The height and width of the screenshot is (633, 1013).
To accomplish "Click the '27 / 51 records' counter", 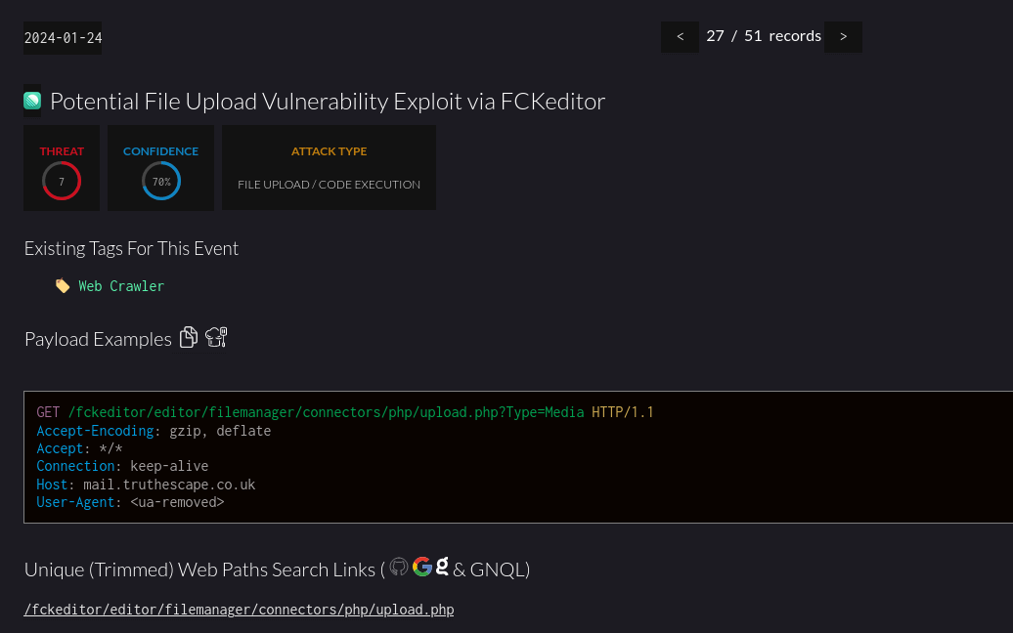I will pyautogui.click(x=763, y=36).
